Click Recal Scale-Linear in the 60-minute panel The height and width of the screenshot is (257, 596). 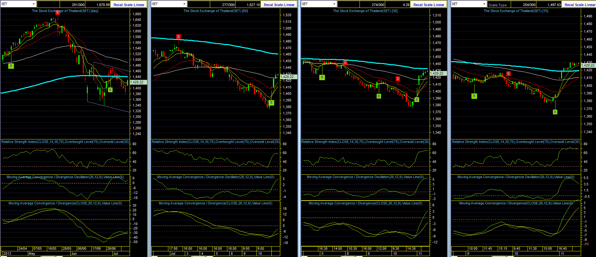point(279,5)
